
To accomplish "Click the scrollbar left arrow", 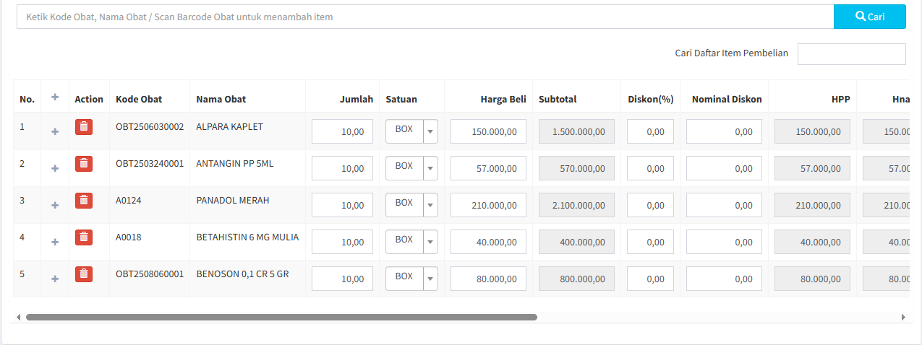I will pos(18,317).
